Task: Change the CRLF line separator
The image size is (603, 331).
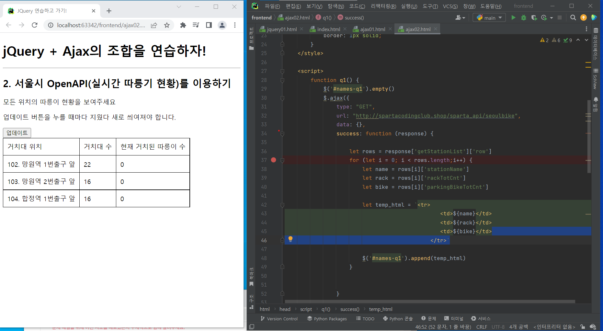Action: click(482, 327)
